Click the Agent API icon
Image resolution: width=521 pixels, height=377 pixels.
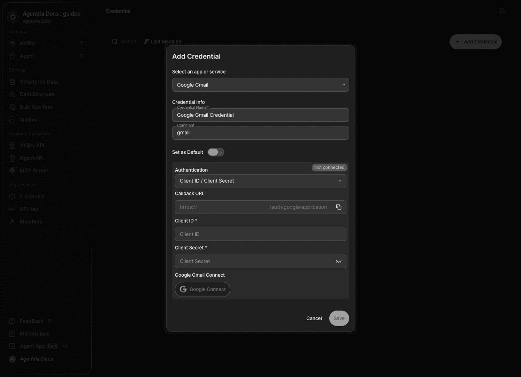[12, 158]
